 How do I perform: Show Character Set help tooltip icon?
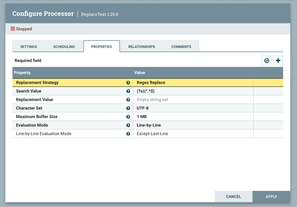[128, 108]
